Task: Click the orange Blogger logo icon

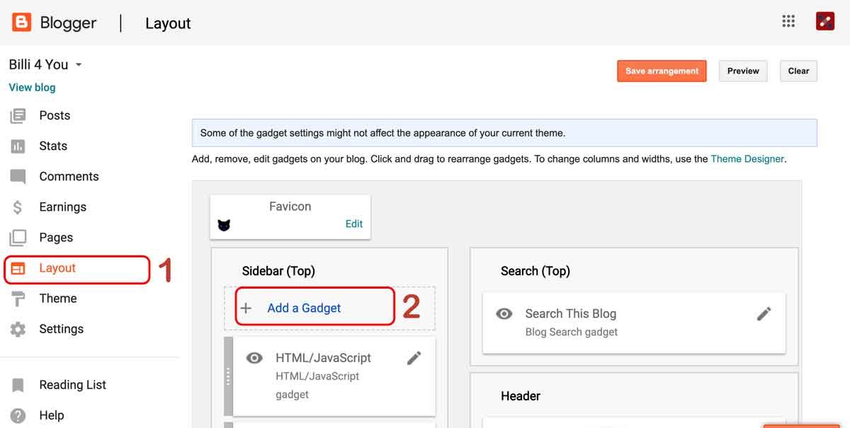Action: 22,23
